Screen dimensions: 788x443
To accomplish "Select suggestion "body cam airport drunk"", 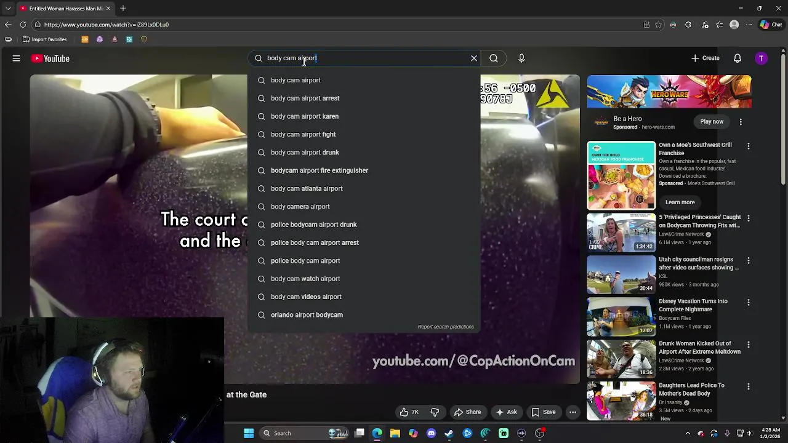I will (364, 153).
